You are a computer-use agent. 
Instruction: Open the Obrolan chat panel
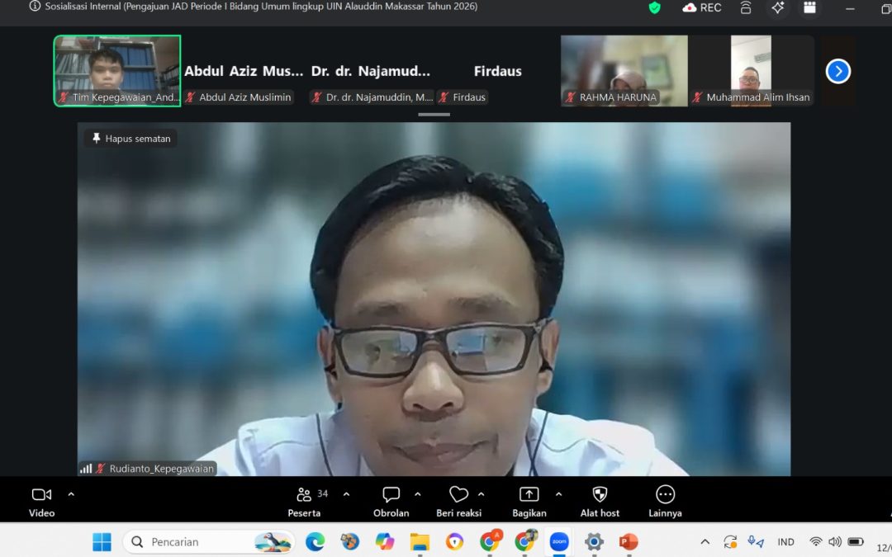pos(391,503)
